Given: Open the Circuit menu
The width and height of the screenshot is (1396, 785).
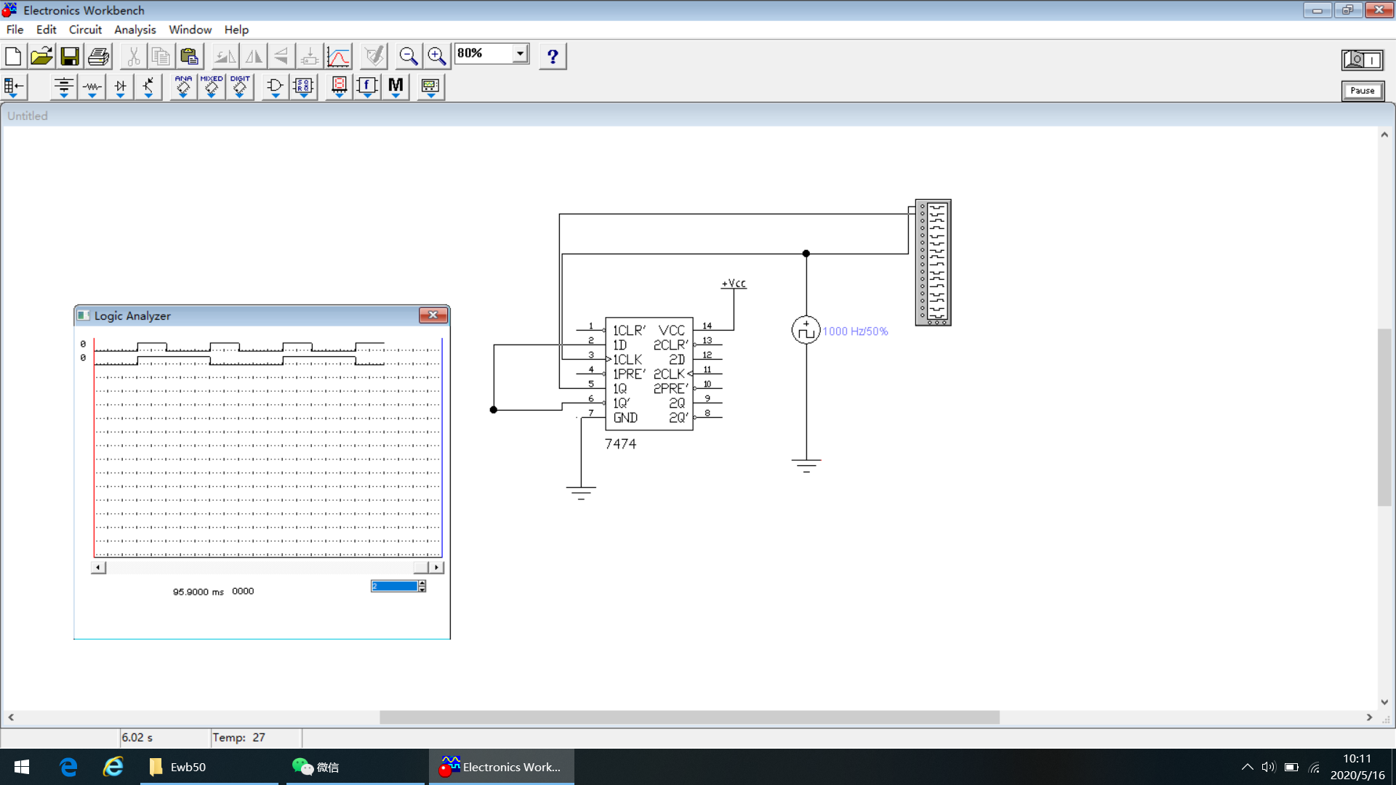Looking at the screenshot, I should coord(85,30).
